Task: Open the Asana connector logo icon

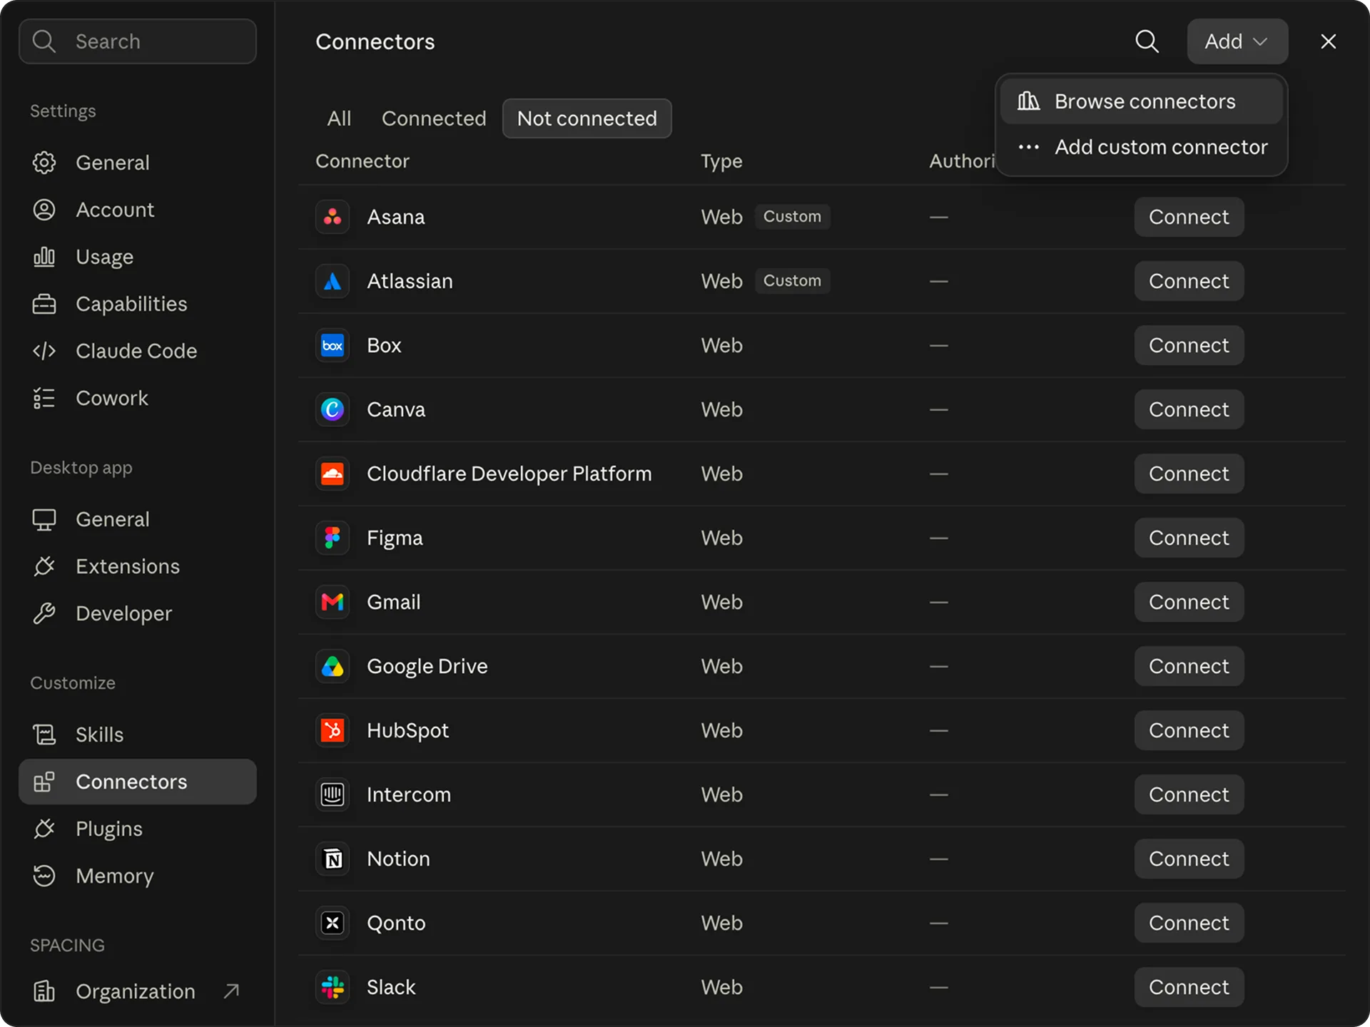Action: 333,217
